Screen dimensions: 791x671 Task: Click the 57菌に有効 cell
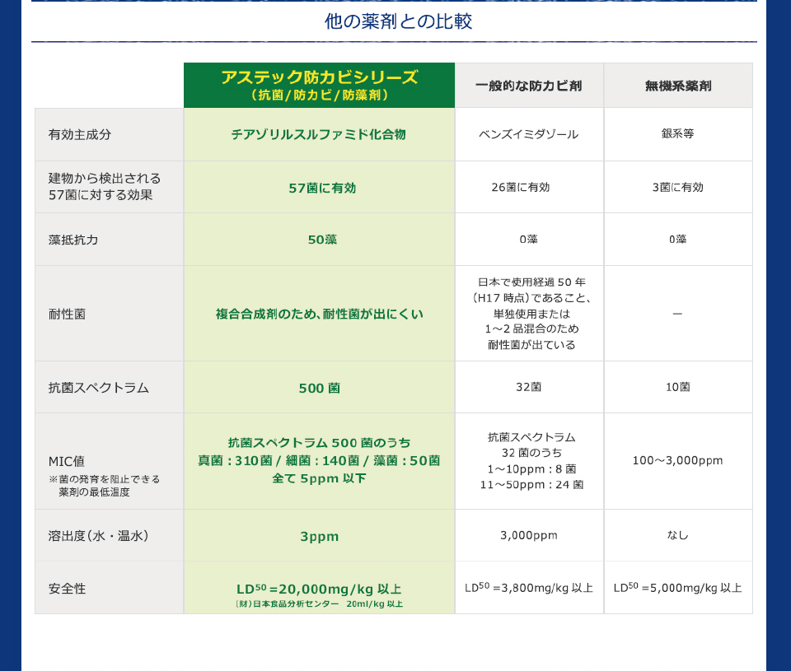320,188
